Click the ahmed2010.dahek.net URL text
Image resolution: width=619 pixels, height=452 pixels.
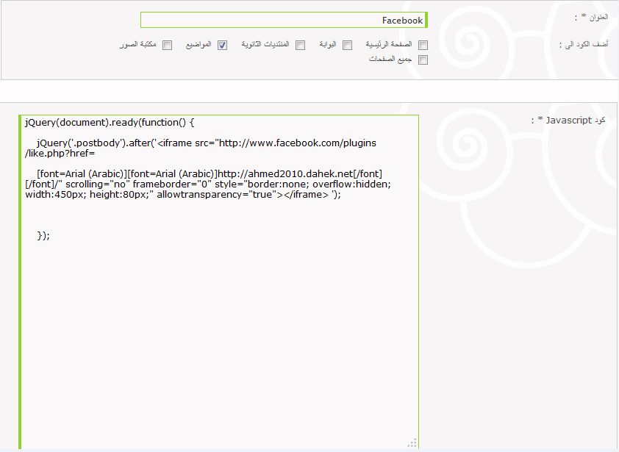tap(285, 173)
